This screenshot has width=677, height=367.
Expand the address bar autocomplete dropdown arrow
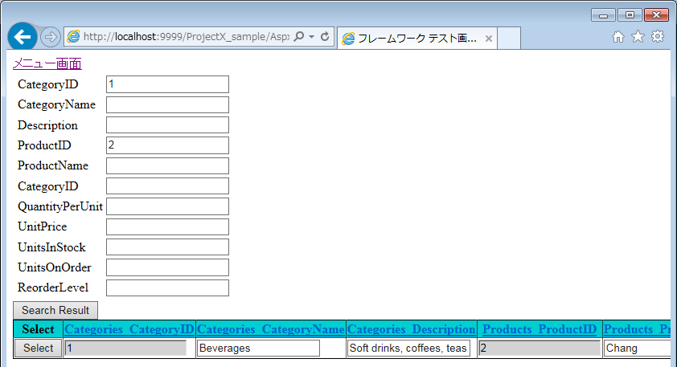click(312, 37)
